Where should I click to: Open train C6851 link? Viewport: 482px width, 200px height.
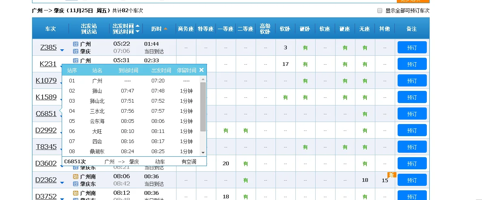click(46, 114)
